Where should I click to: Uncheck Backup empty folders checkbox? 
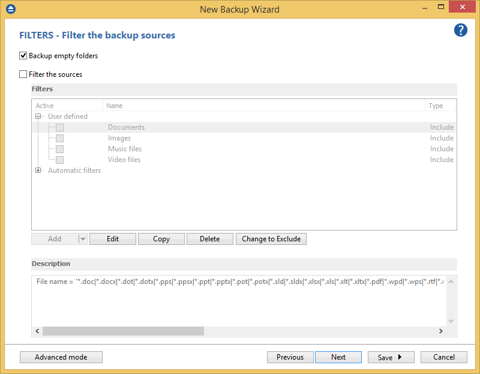[23, 56]
